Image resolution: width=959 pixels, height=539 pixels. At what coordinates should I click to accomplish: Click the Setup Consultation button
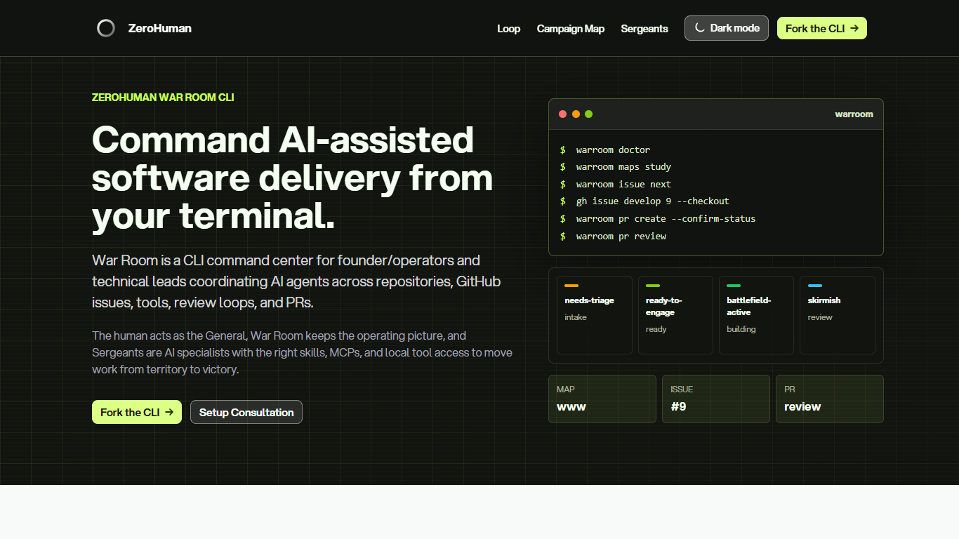pyautogui.click(x=246, y=412)
